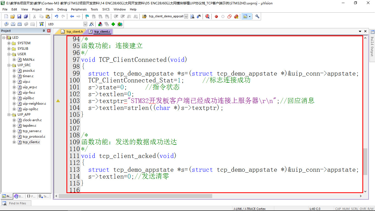Open a file using the folder icon
Image resolution: width=375 pixels, height=211 pixels.
point(13,16)
